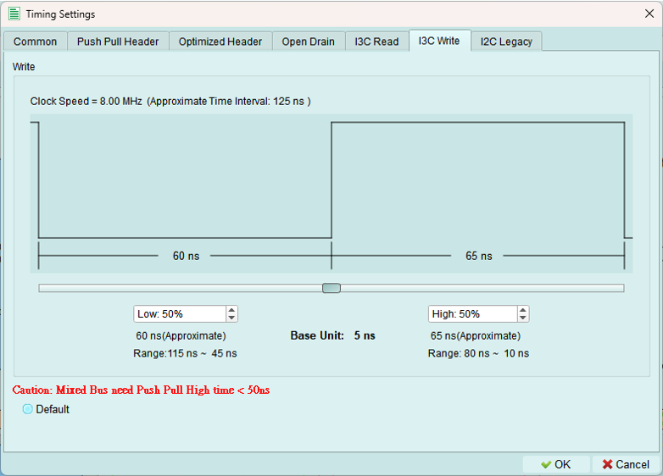Click the red Mixed Bus caution message
663x476 pixels.
point(141,390)
